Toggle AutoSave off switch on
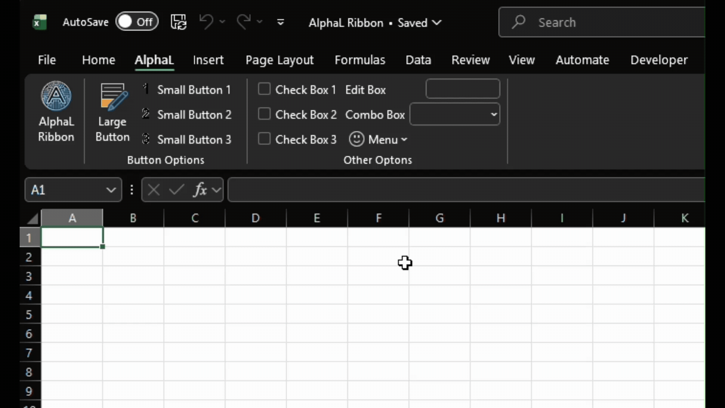725x408 pixels. pyautogui.click(x=137, y=22)
